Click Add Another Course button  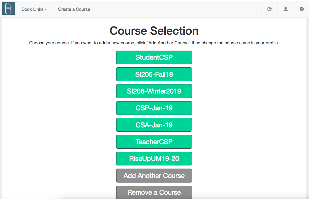click(x=154, y=176)
